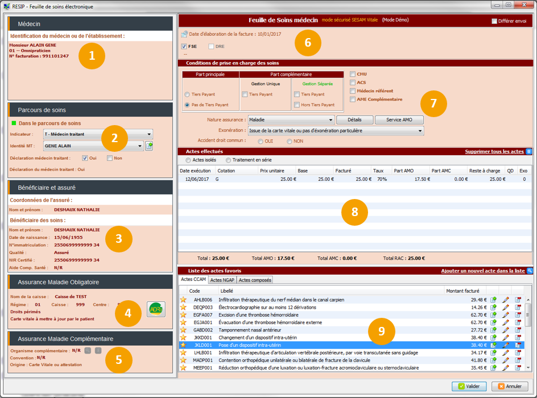Click the invoice date calendar icon
This screenshot has width=537, height=398.
(184, 35)
